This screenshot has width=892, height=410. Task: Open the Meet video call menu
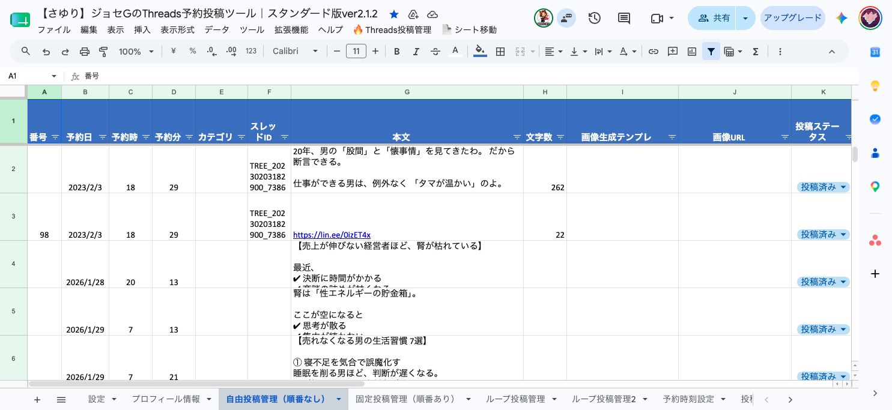tap(661, 18)
